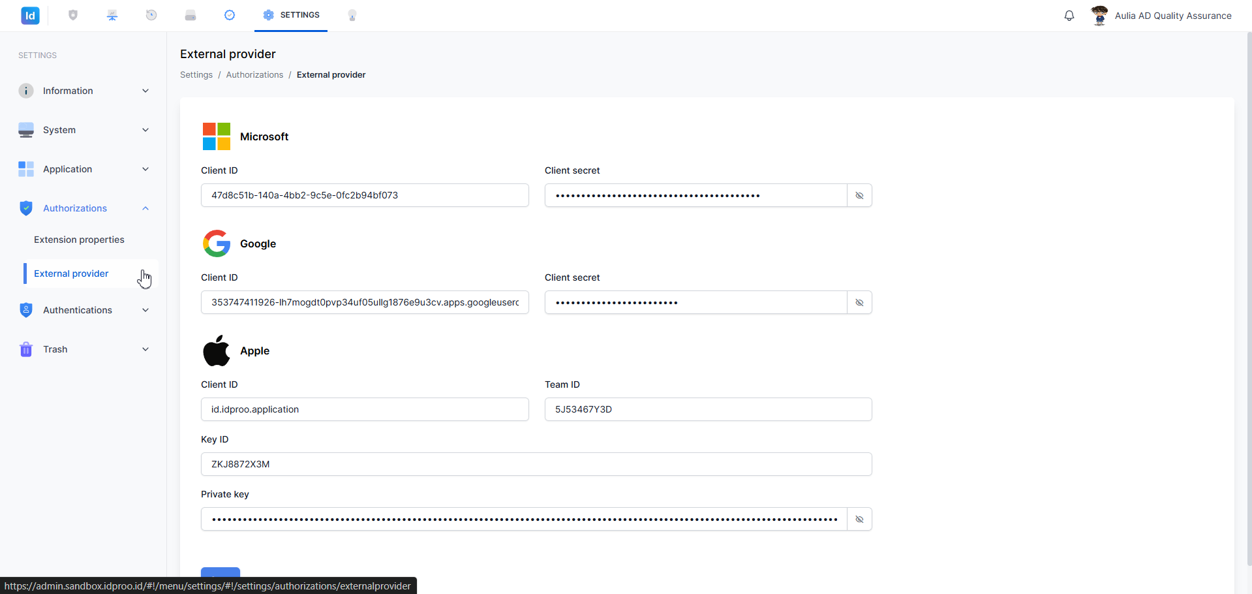Viewport: 1252px width, 594px height.
Task: Open the storage drive section in top navigation
Action: pyautogui.click(x=191, y=15)
